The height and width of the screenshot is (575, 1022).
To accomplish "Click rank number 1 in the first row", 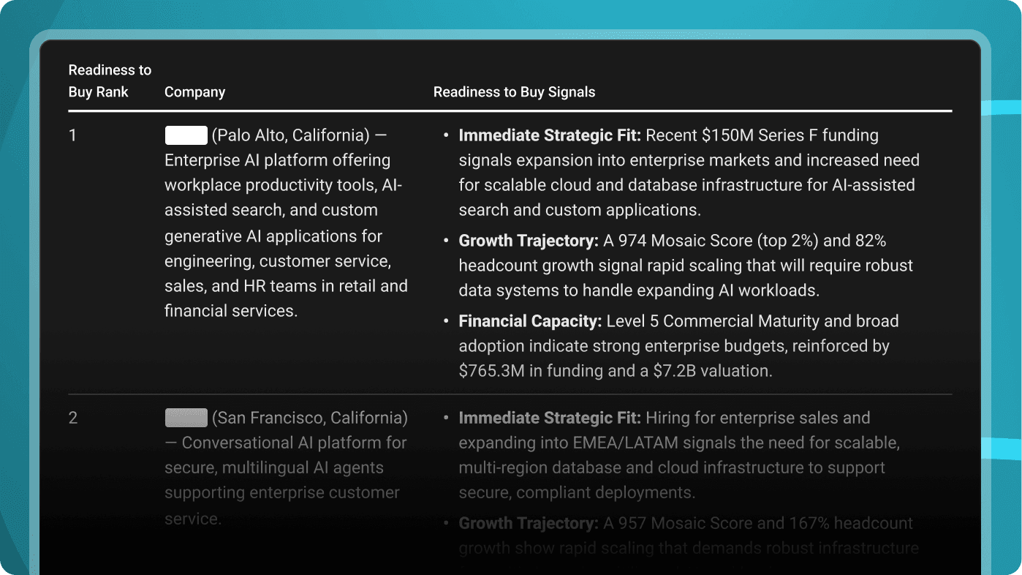I will [72, 135].
